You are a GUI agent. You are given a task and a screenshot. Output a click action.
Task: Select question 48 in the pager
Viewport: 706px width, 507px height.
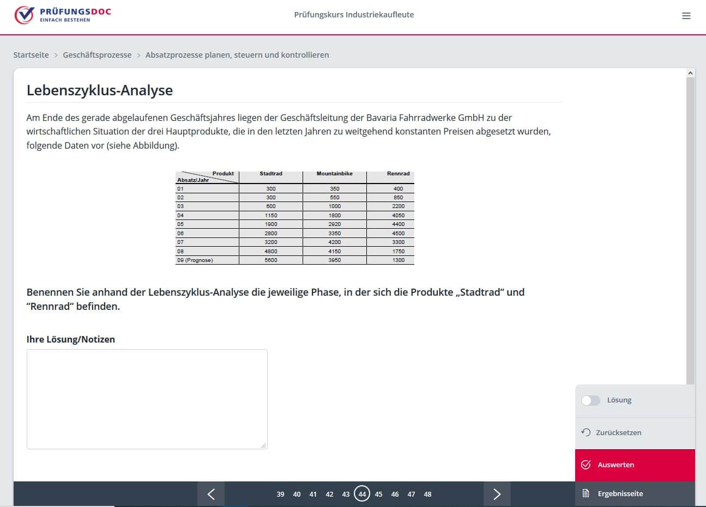(x=427, y=494)
